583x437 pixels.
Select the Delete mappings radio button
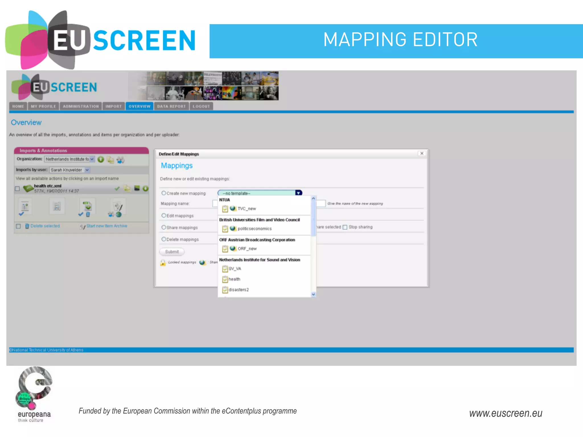point(163,239)
